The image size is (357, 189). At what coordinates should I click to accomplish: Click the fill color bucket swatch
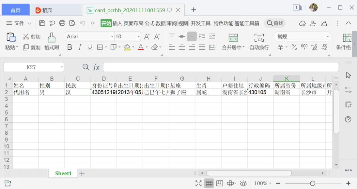[127, 47]
